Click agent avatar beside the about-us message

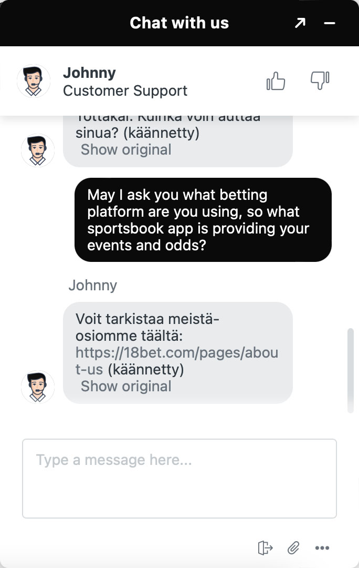[38, 387]
